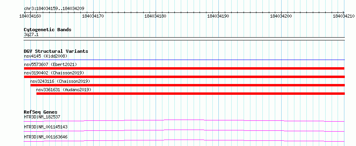Click the 184034200 ruler coordinate
The height and width of the screenshot is (146, 356).
[x=281, y=16]
